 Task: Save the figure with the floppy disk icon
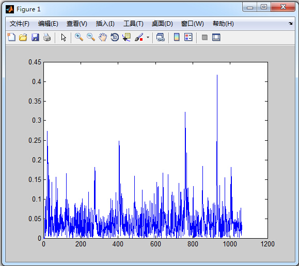point(35,37)
